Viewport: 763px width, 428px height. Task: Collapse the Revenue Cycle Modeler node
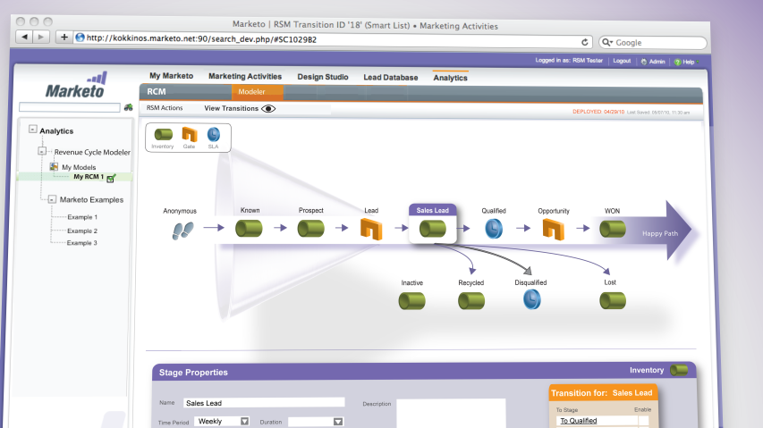point(42,152)
